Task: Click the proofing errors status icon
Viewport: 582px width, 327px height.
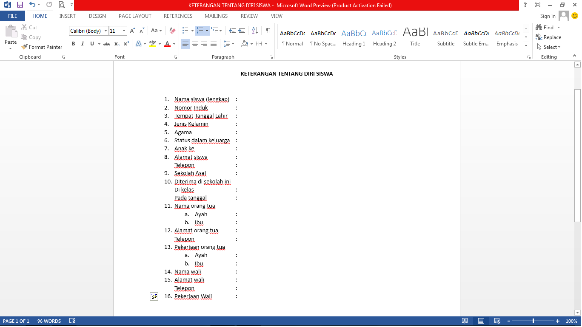Action: [72, 321]
